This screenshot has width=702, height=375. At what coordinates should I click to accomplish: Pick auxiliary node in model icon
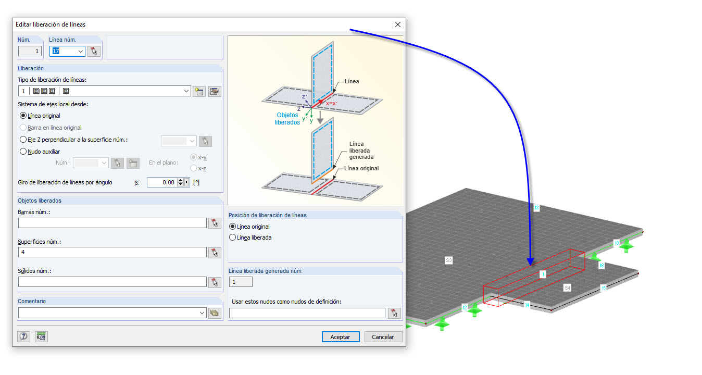point(118,163)
